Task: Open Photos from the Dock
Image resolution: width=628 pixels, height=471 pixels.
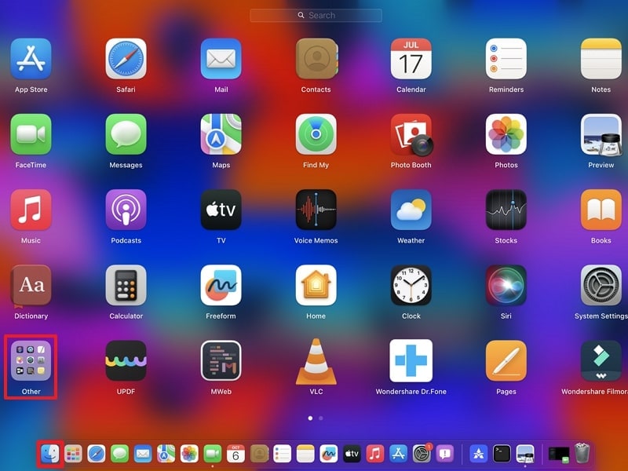Action: point(189,454)
